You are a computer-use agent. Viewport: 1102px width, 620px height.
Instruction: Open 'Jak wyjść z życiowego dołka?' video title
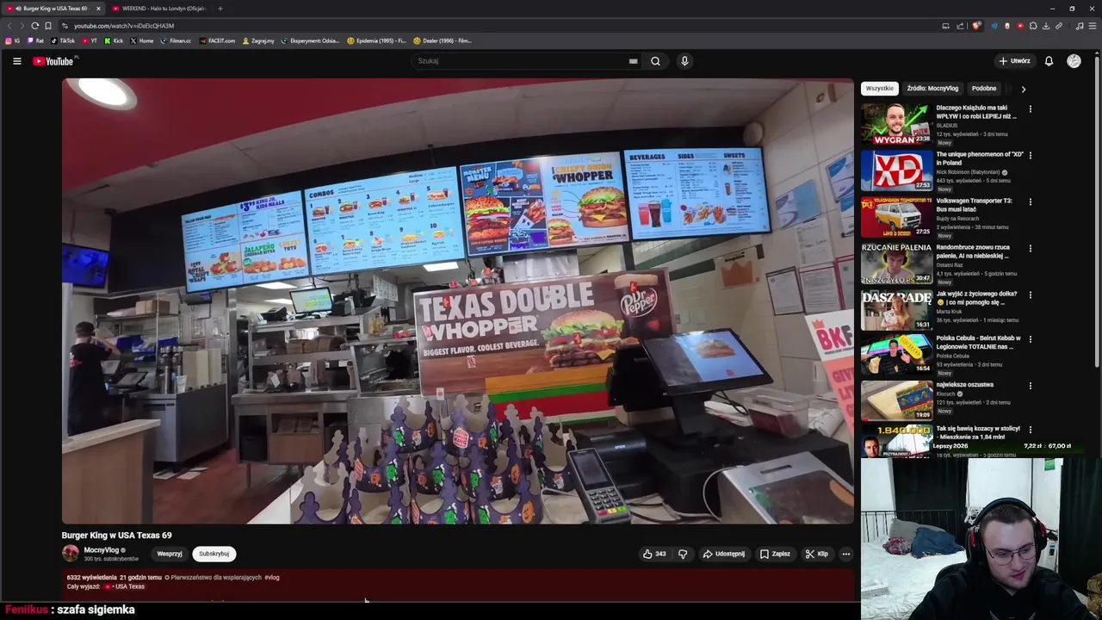(x=976, y=298)
